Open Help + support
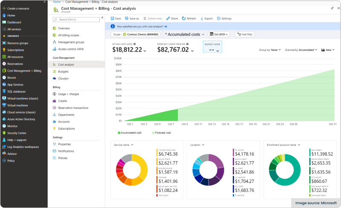The image size is (341, 208). point(17,140)
